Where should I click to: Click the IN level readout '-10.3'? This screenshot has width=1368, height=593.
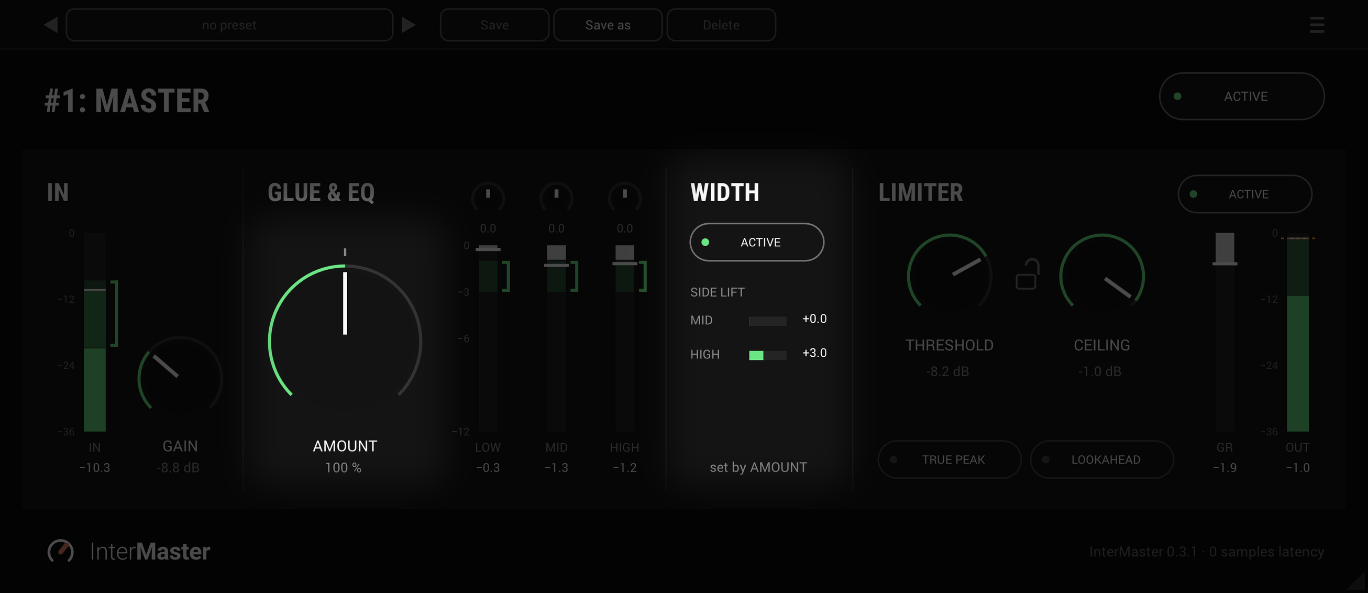(94, 468)
